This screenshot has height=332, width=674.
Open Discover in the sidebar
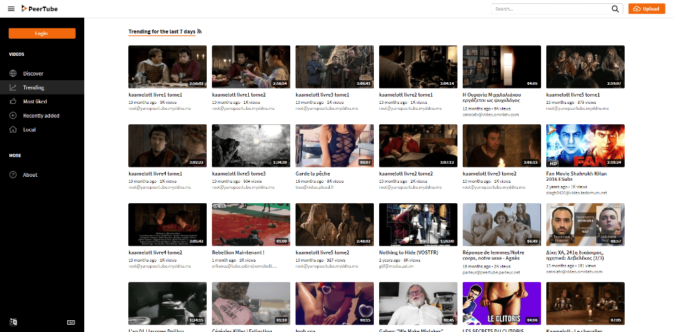(x=42, y=74)
